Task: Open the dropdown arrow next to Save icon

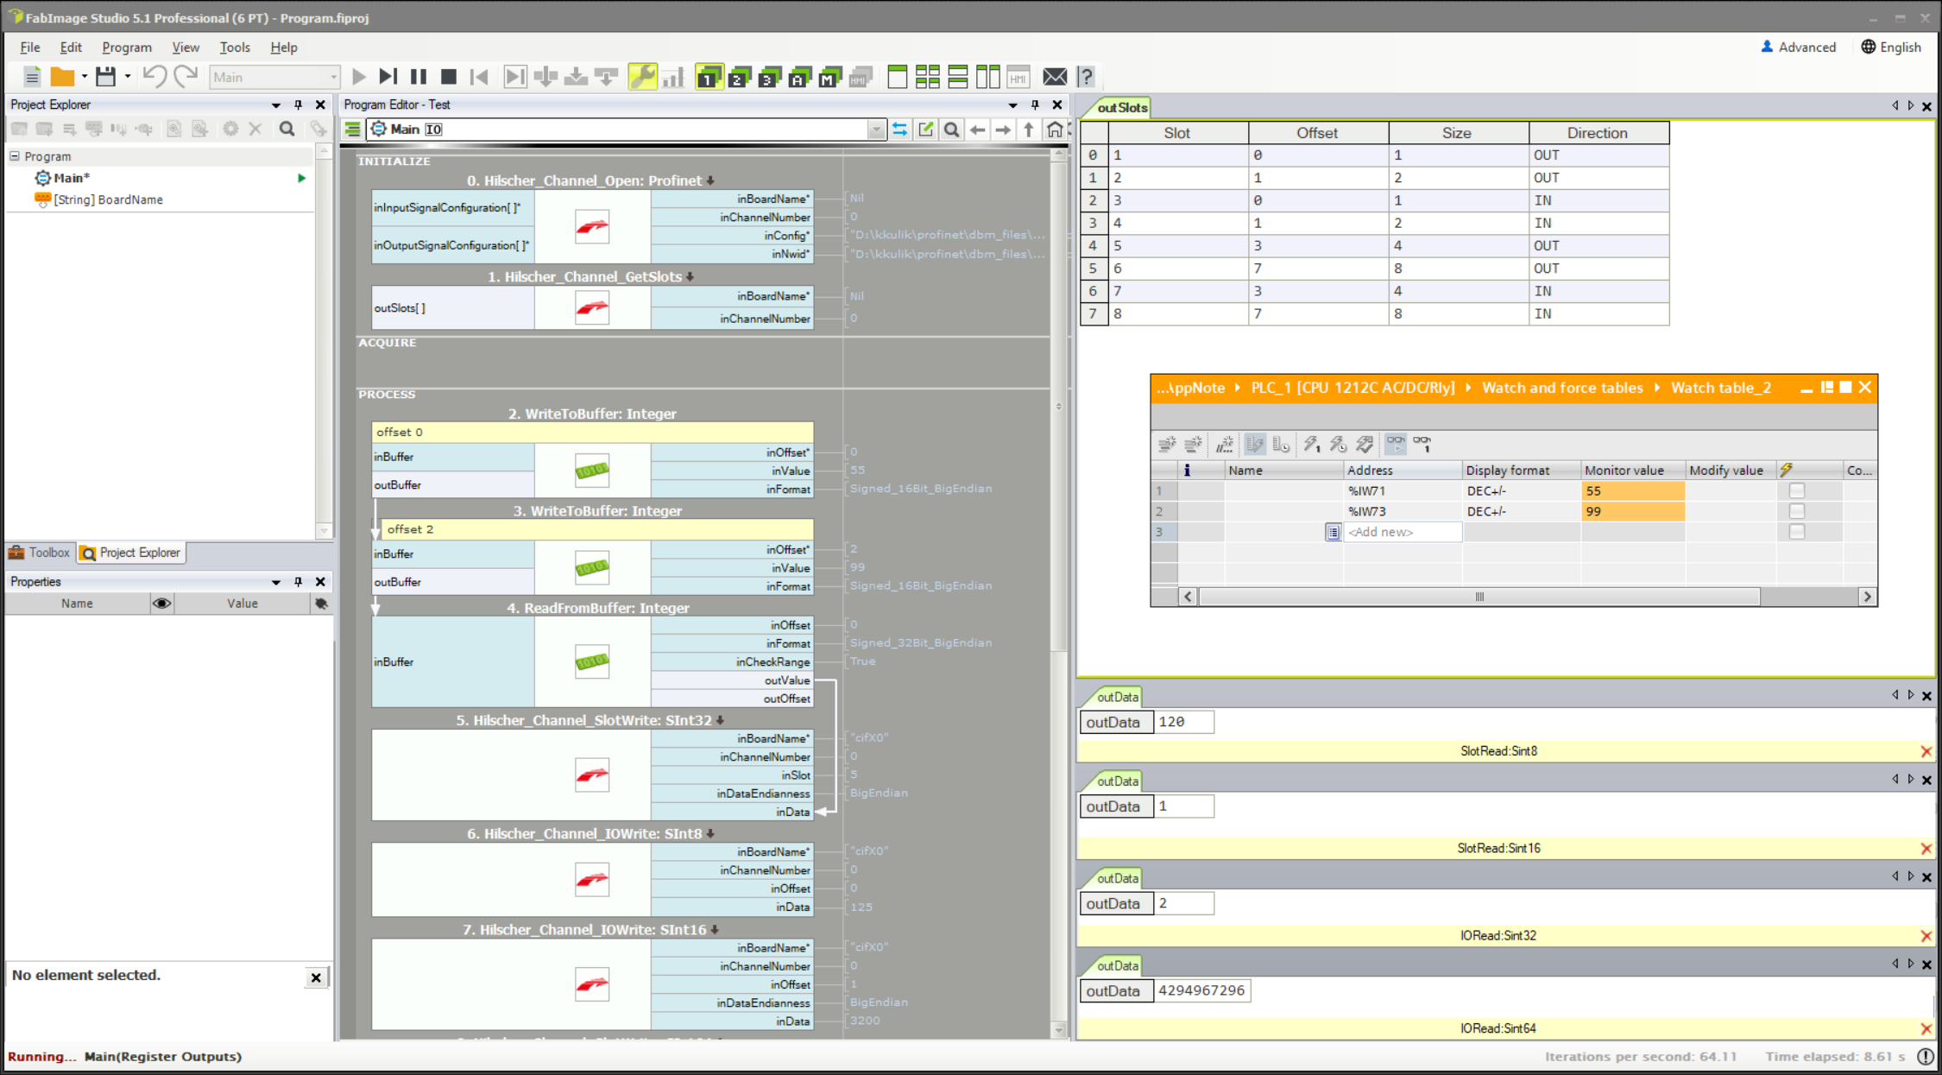Action: pos(128,77)
